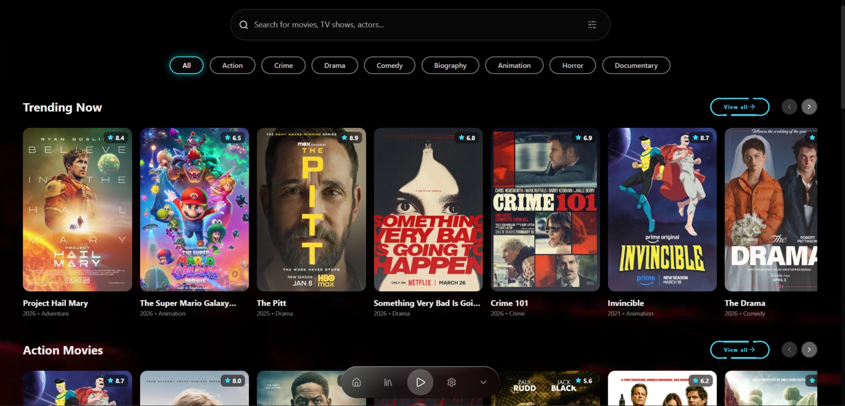
Task: Click the Project Hail Mary title
Action: [x=55, y=303]
